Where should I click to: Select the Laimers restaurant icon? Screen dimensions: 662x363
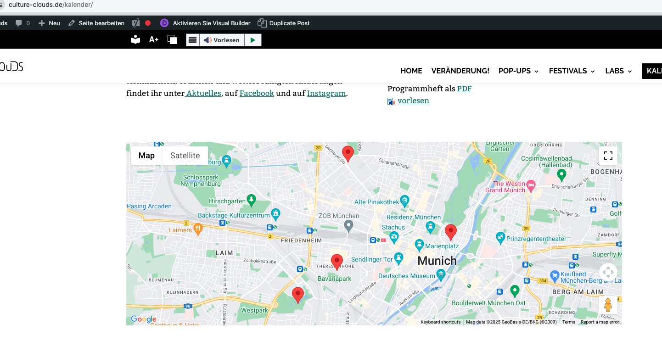(198, 228)
